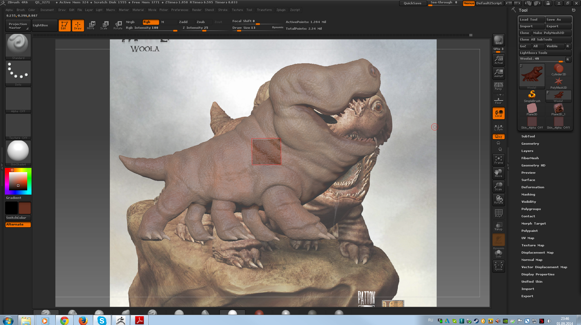Expand the Polypaint section
581x325 pixels.
[530, 231]
